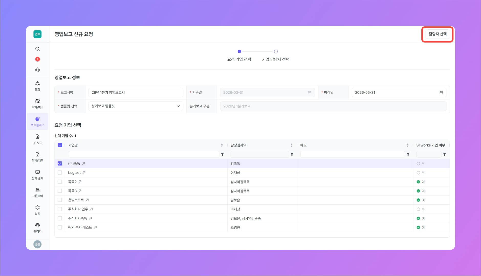Open the 투자/회수 sidebar menu
Image resolution: width=481 pixels, height=276 pixels.
pyautogui.click(x=37, y=104)
